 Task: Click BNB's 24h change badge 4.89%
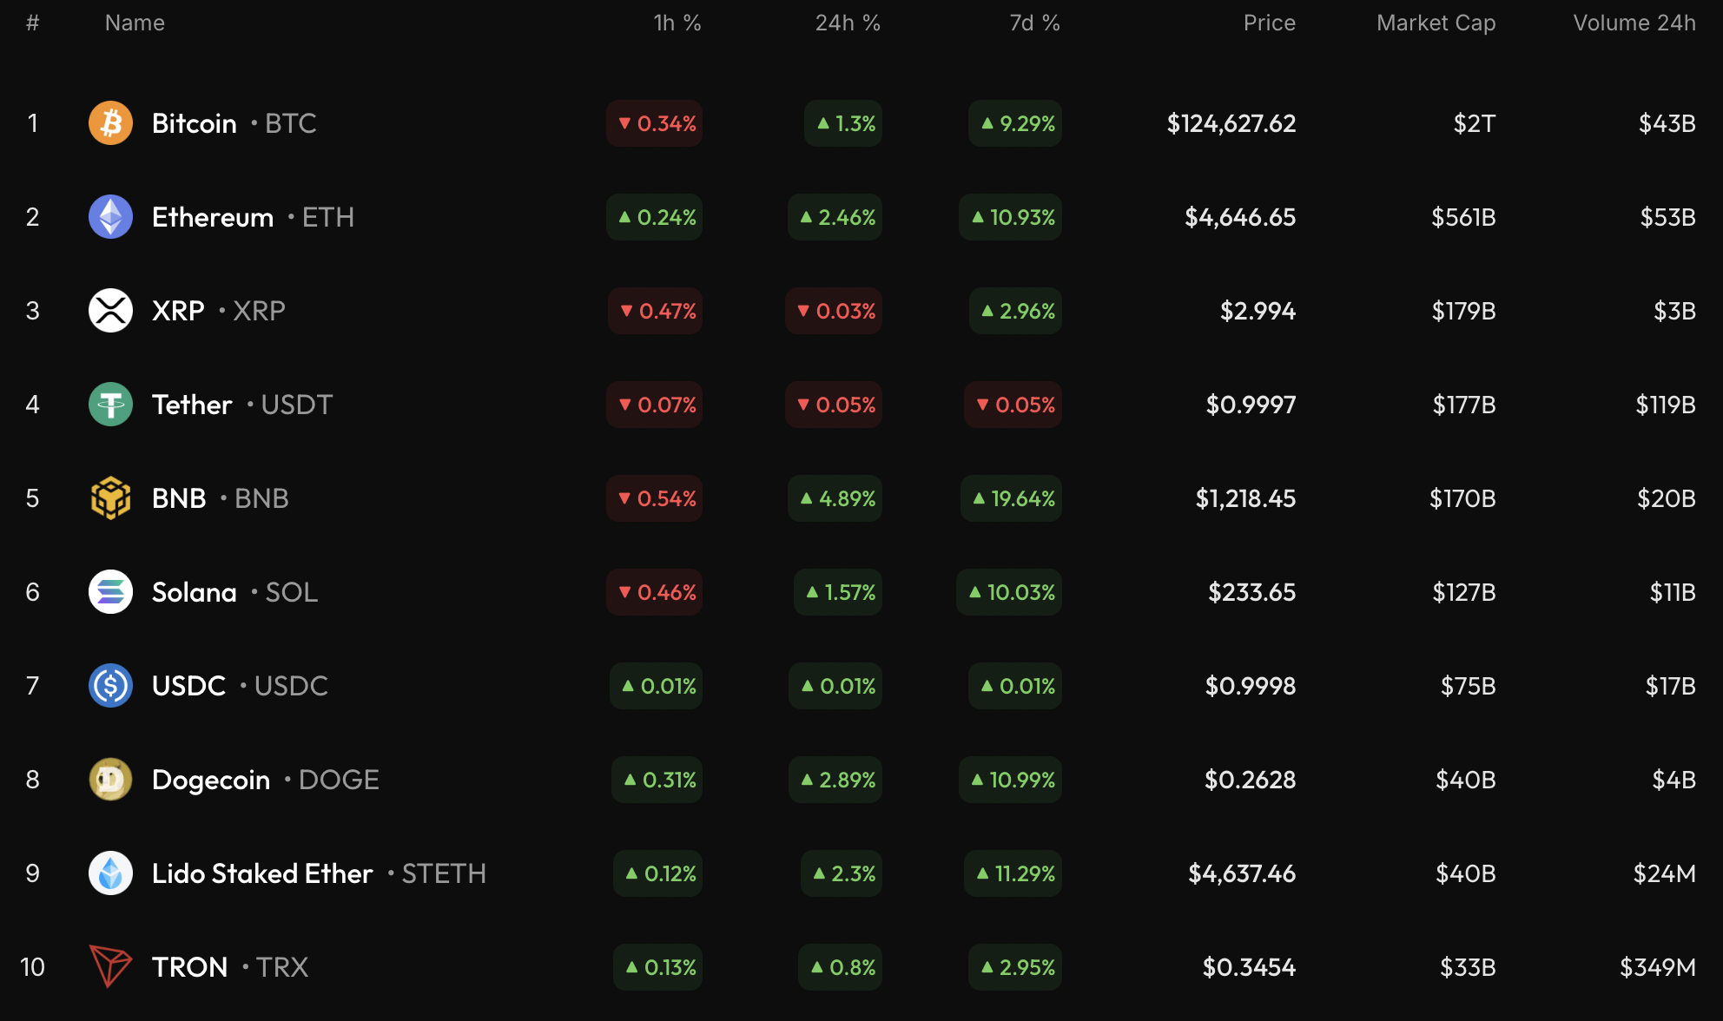(x=835, y=498)
